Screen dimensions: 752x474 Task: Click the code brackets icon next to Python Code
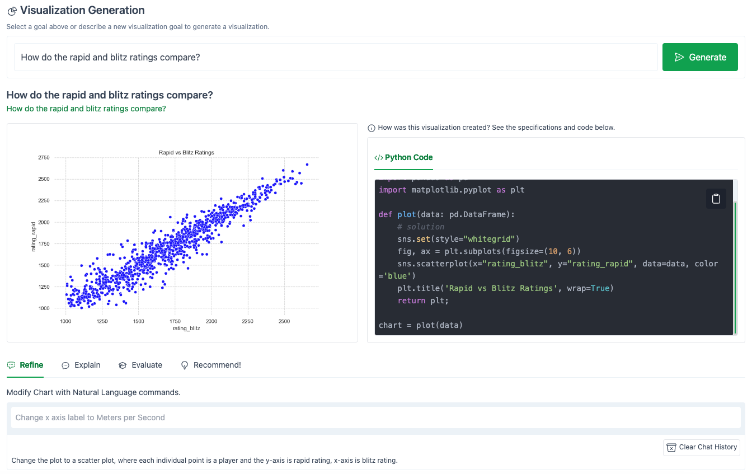click(x=379, y=157)
